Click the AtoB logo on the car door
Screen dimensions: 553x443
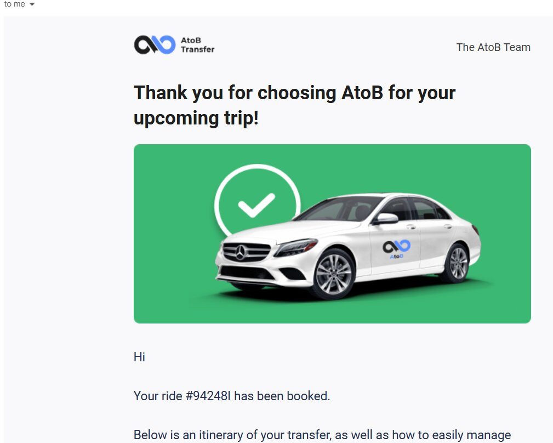396,248
